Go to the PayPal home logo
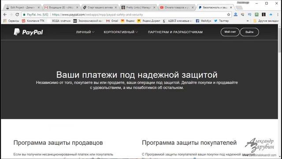Screen dimensions: 282x159 click(28, 32)
